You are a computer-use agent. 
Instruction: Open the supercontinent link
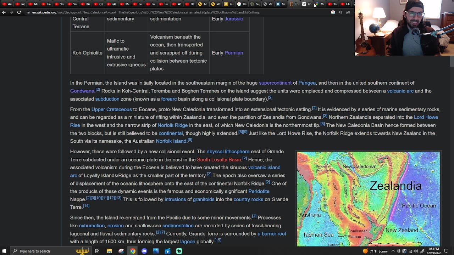point(275,83)
